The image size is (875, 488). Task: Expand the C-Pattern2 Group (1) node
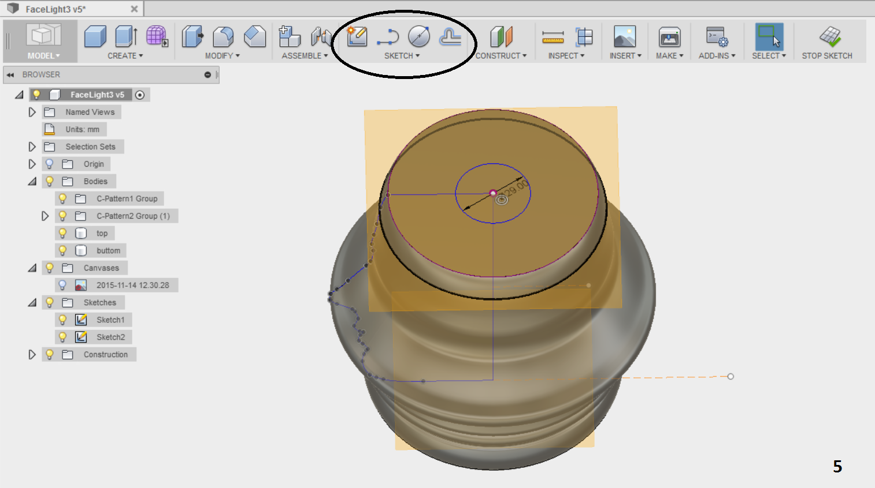pos(45,216)
